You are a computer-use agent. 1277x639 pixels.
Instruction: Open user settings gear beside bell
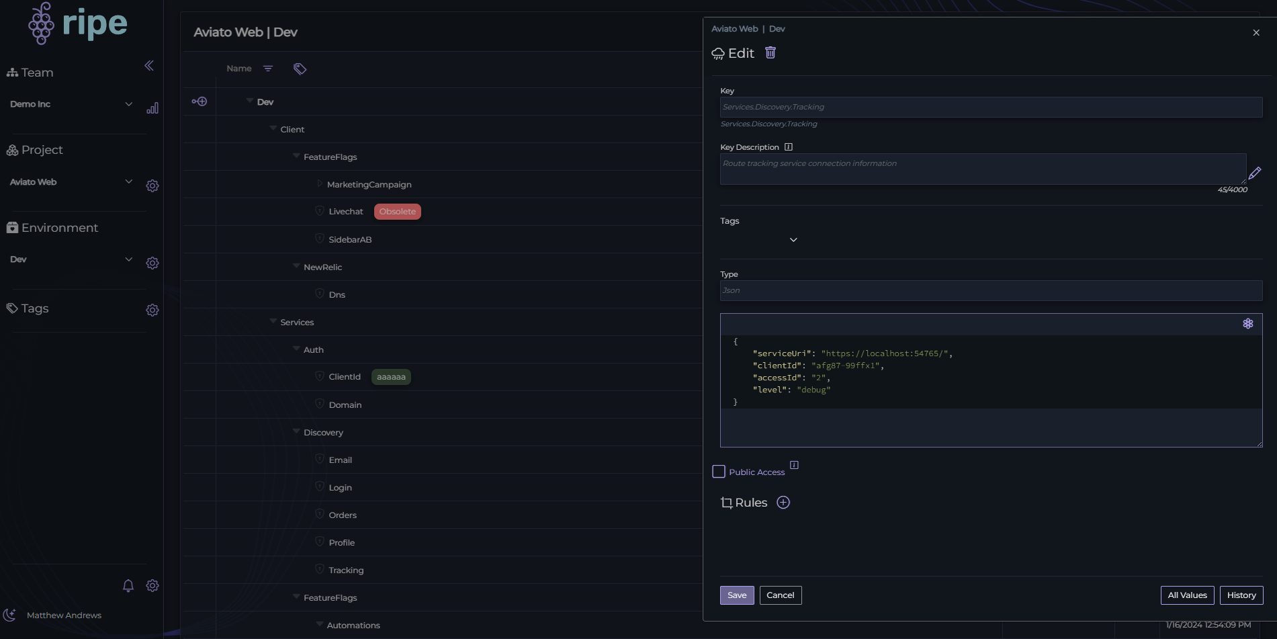click(152, 585)
